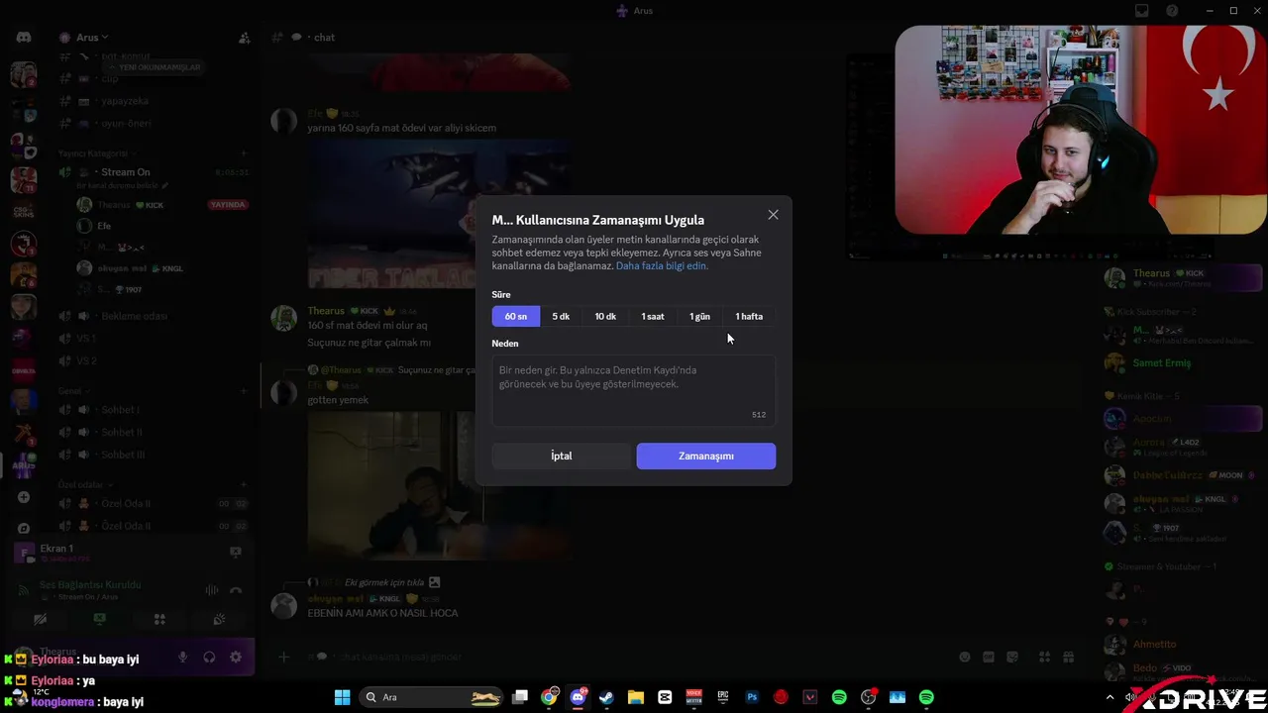1268x713 pixels.
Task: Open CapCut from the taskbar
Action: coord(665,697)
